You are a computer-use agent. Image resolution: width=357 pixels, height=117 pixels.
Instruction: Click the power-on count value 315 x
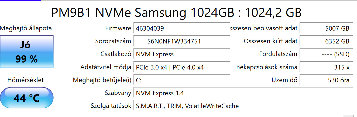point(326,67)
